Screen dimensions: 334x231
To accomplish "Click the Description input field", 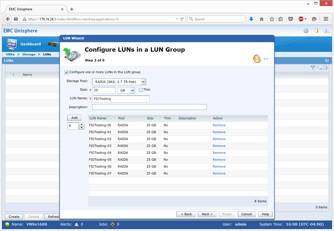I will coord(150,107).
